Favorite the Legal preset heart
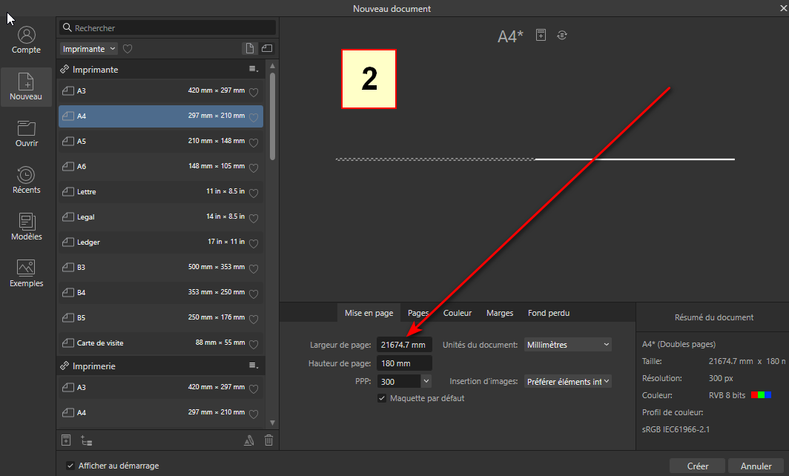The width and height of the screenshot is (789, 476). (254, 218)
